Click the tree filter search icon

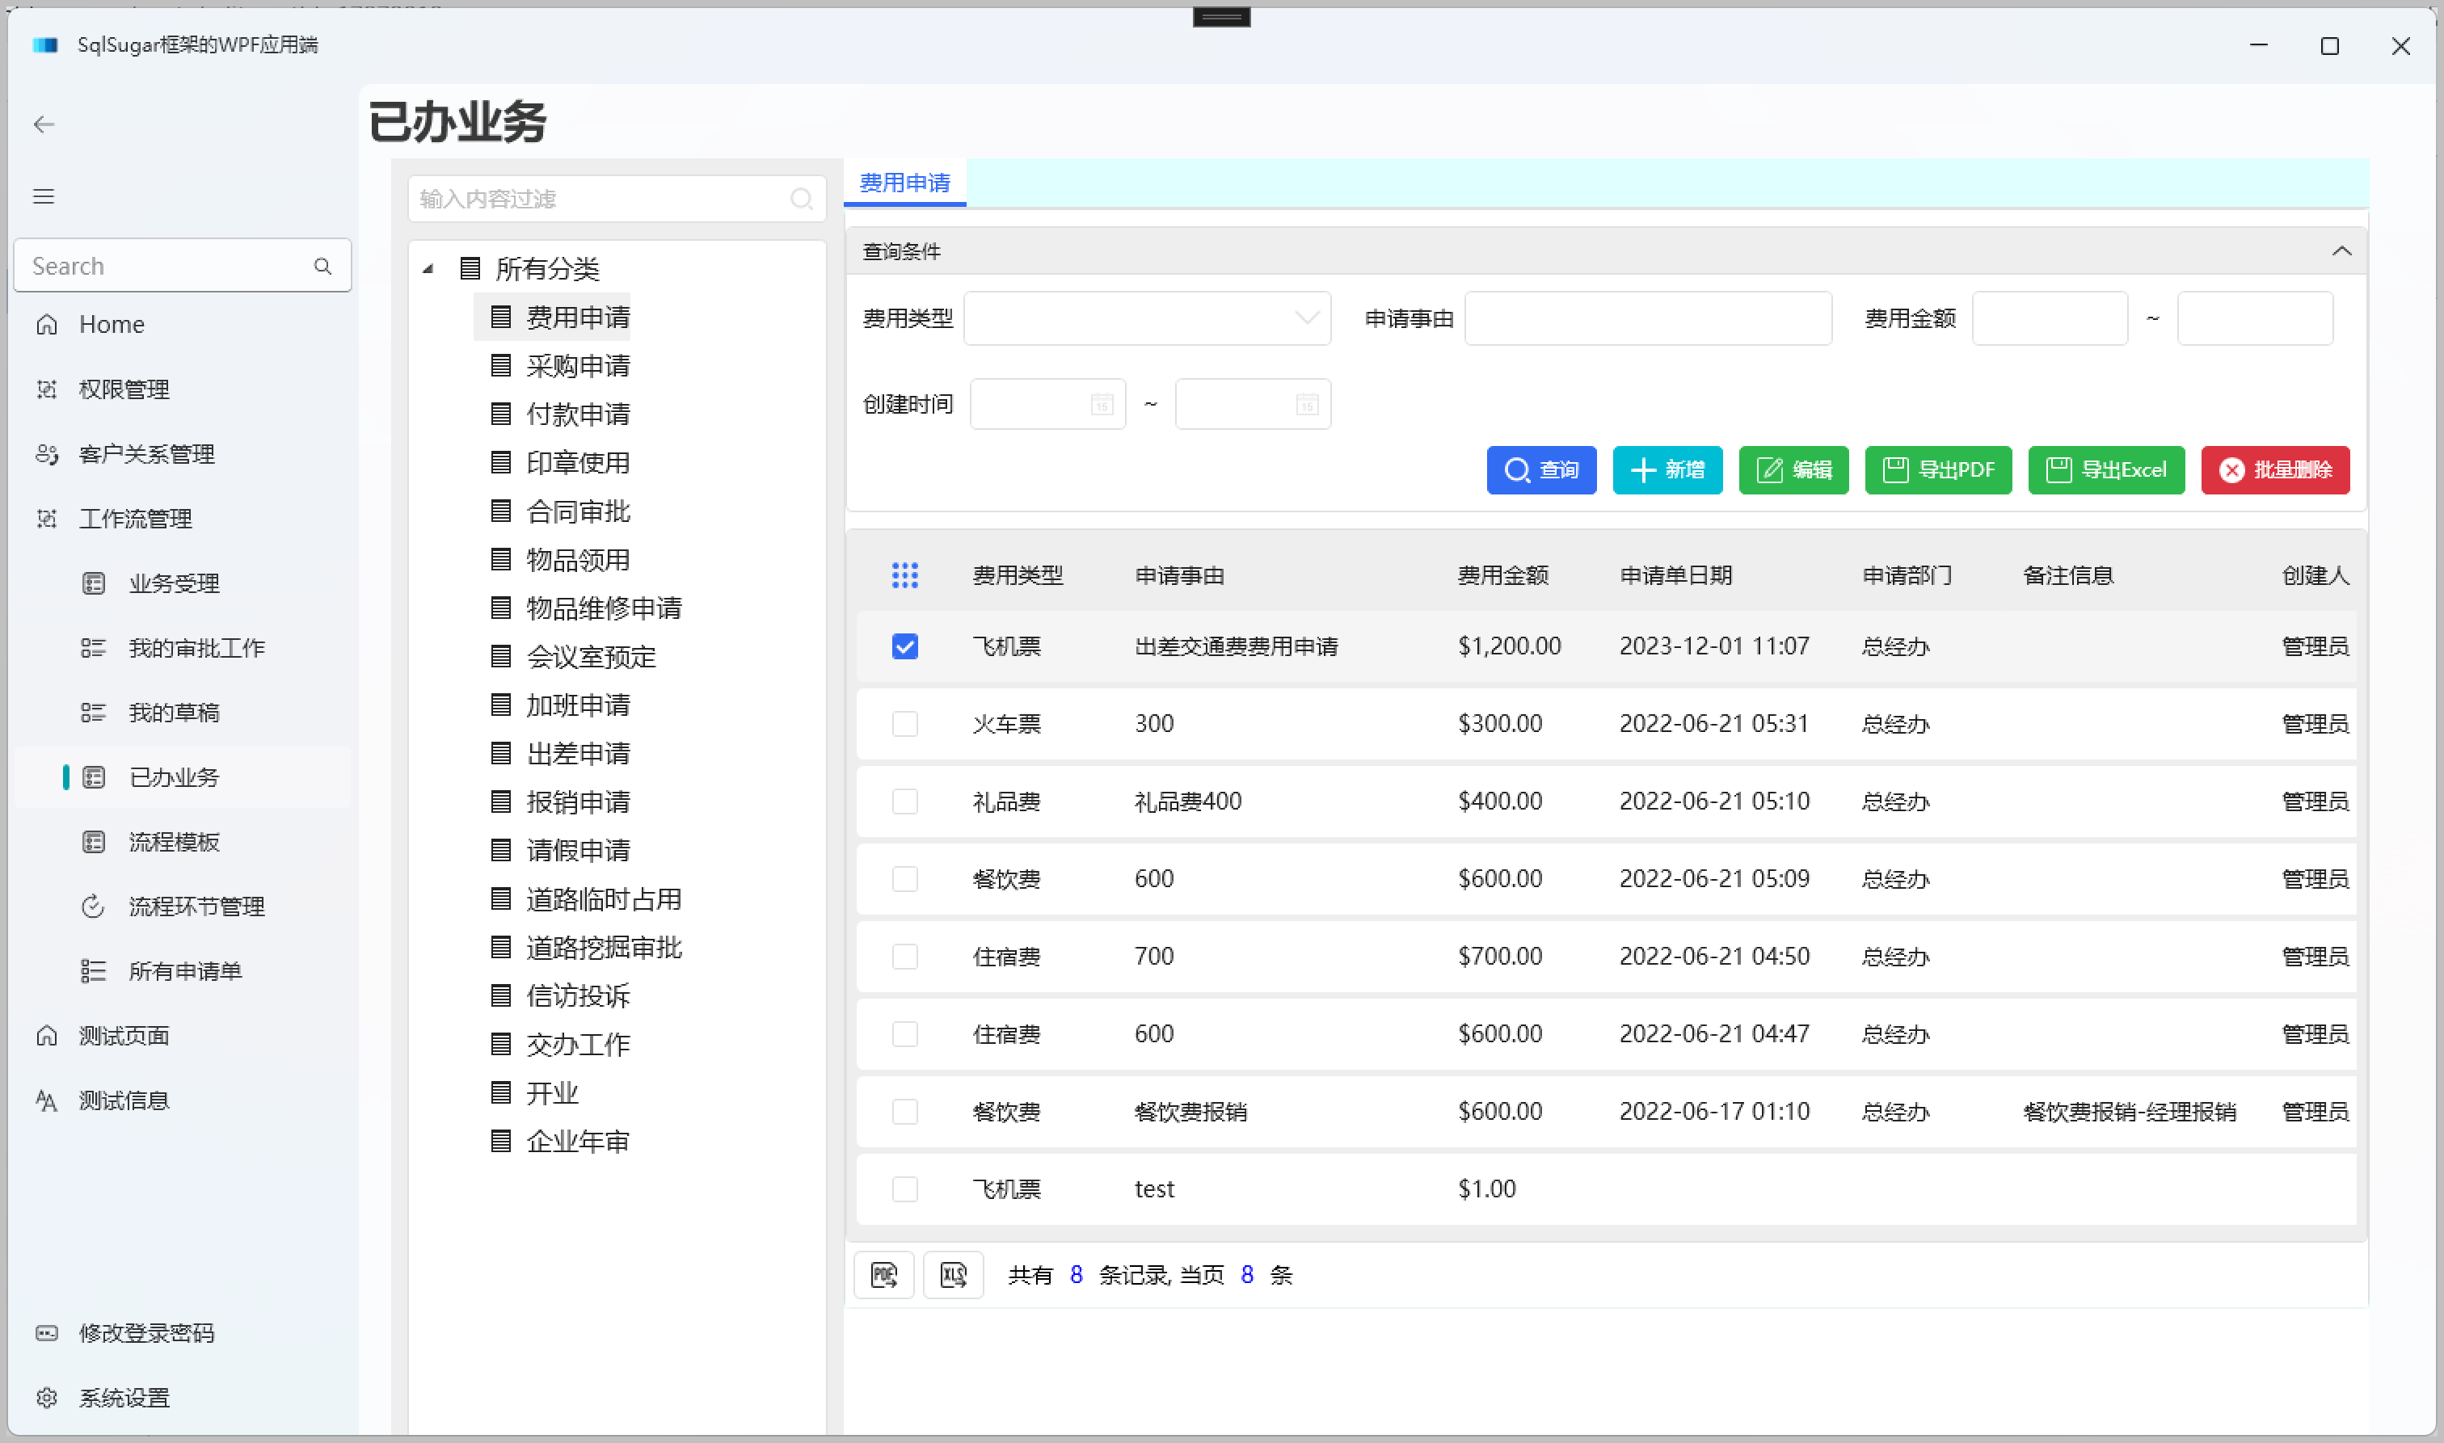tap(802, 200)
